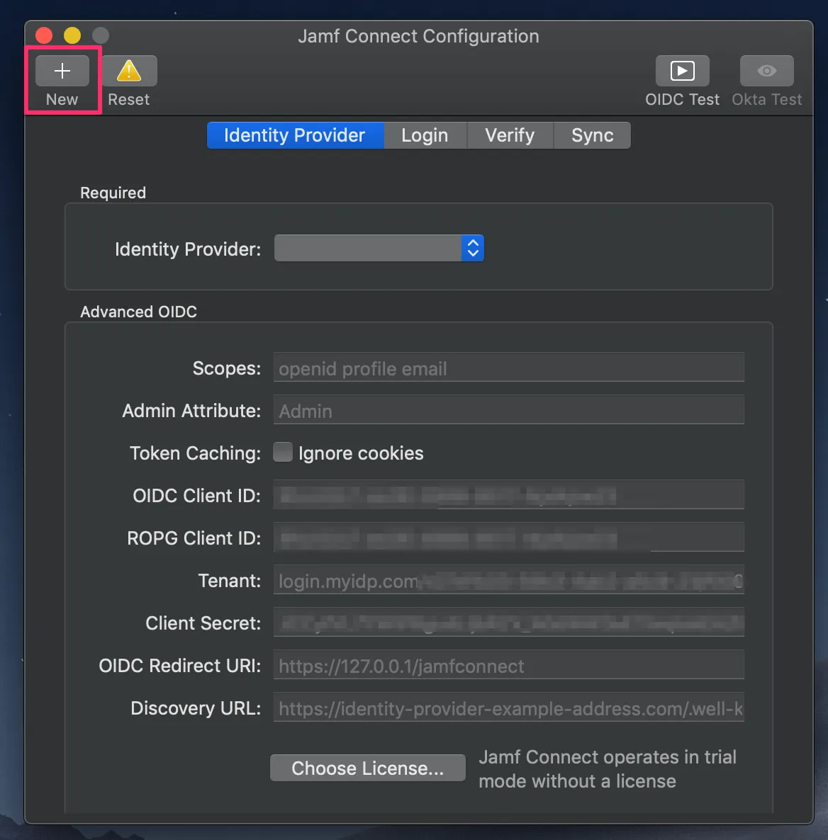Click the Required section heading
Image resolution: width=828 pixels, height=840 pixels.
(x=113, y=193)
